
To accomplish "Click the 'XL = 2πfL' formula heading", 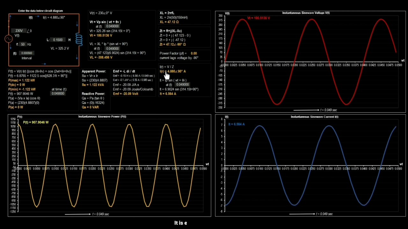I will click(167, 13).
